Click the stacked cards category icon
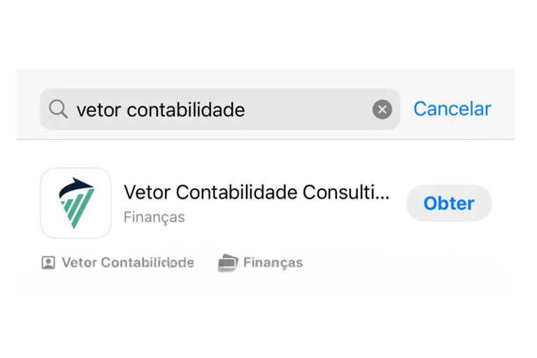 pyautogui.click(x=228, y=263)
